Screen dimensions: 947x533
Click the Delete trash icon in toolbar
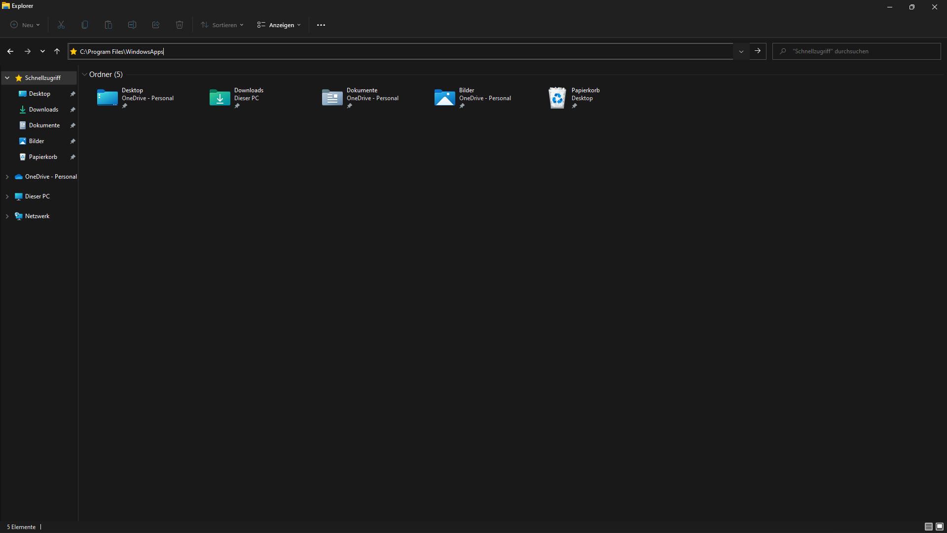tap(180, 25)
